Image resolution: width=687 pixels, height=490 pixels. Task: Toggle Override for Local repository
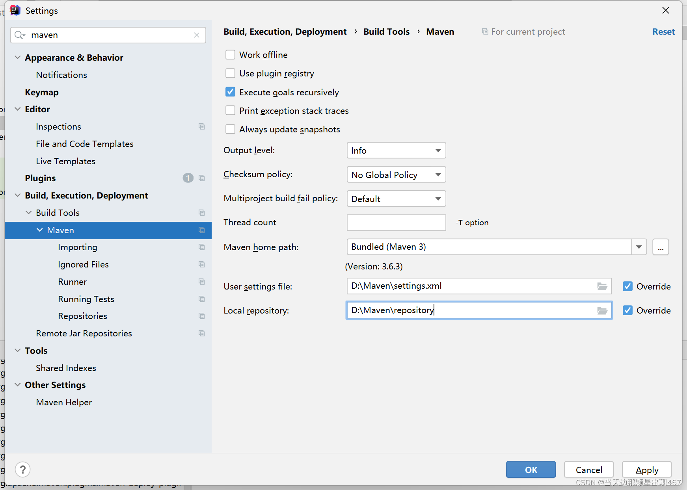627,310
